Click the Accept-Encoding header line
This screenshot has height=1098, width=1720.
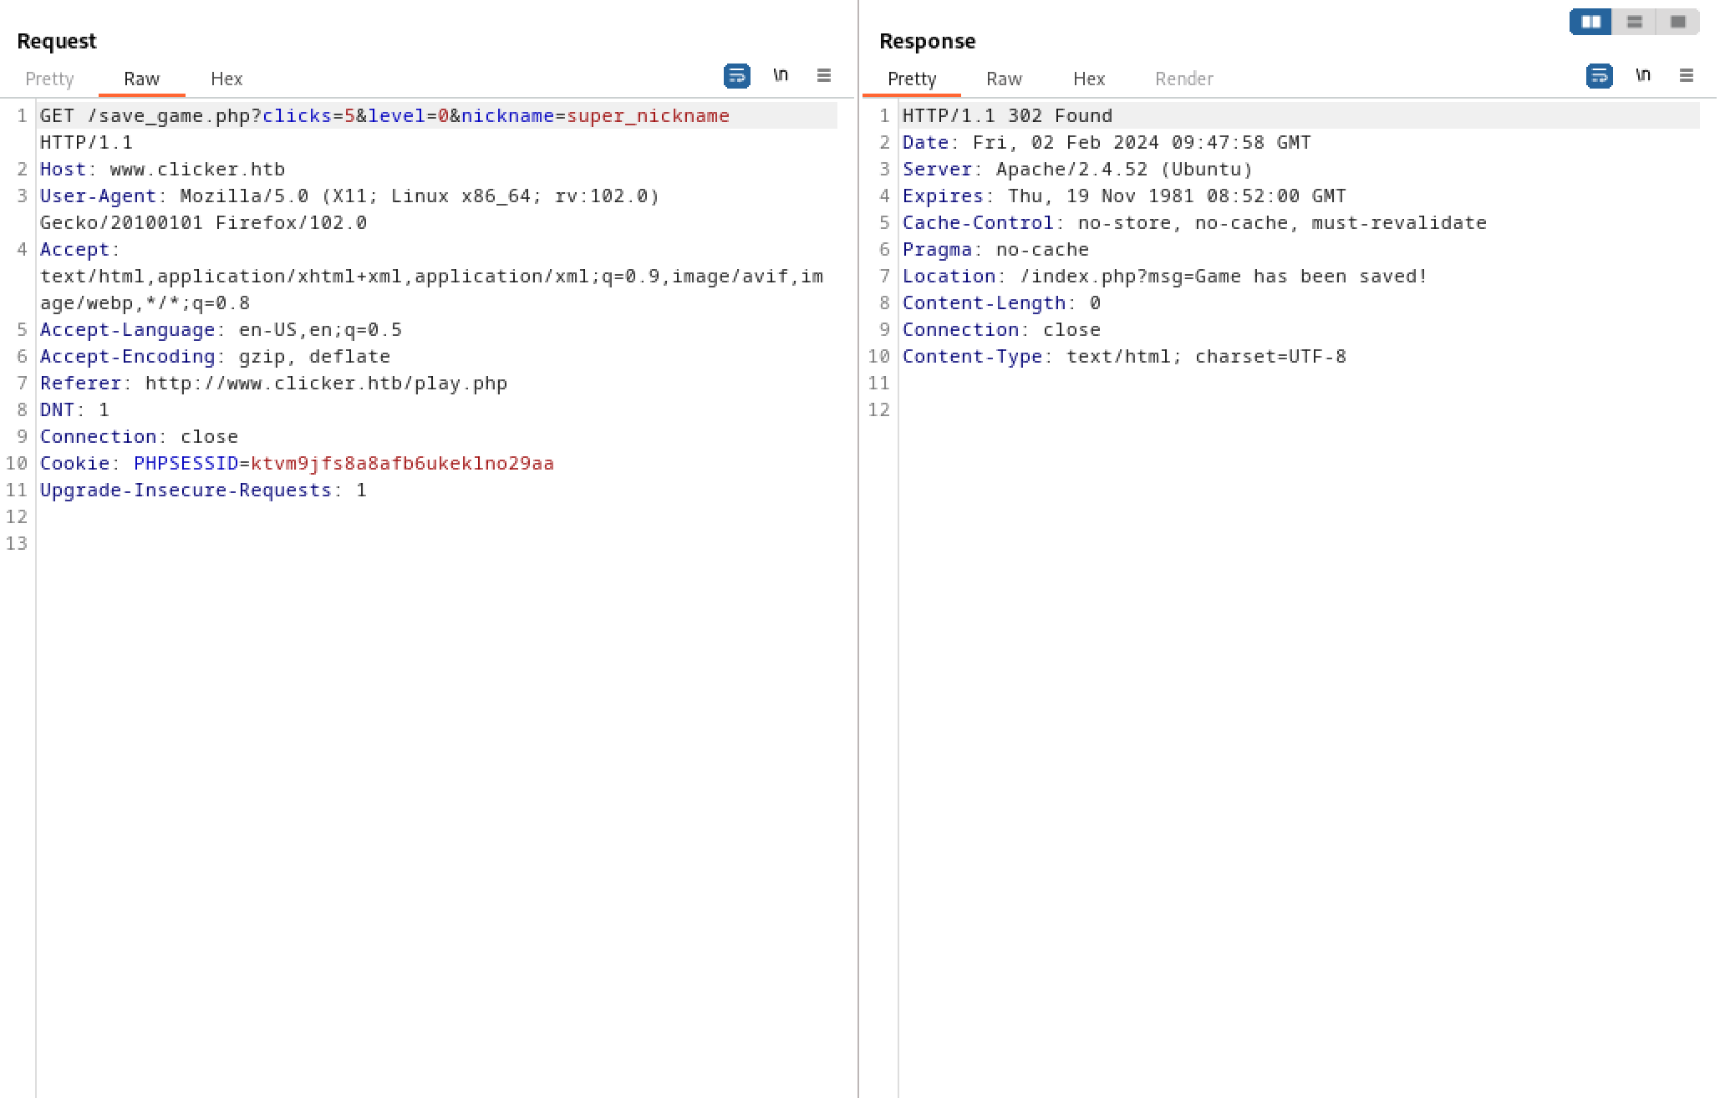click(x=215, y=356)
